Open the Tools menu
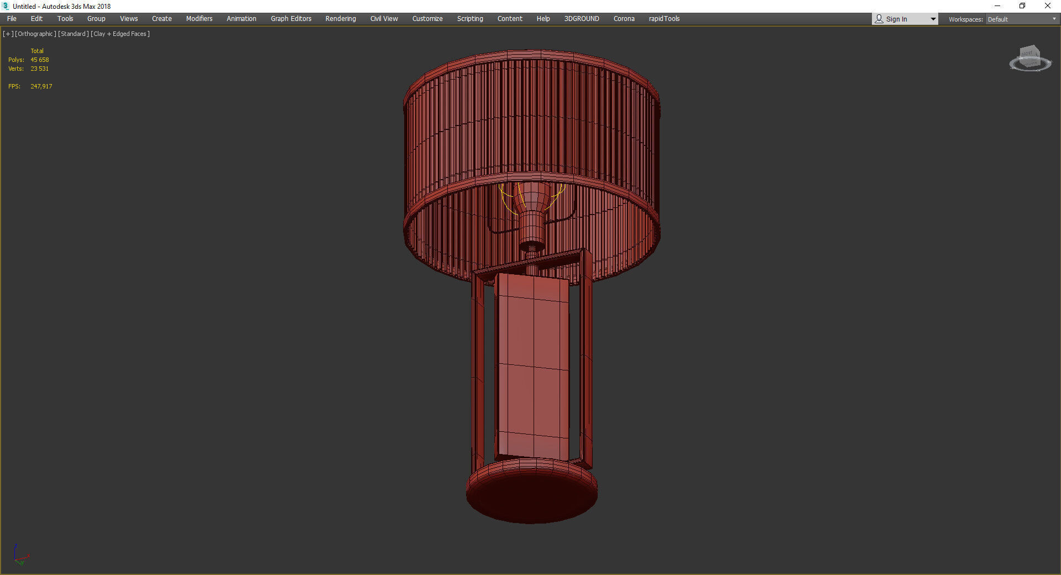 tap(65, 19)
